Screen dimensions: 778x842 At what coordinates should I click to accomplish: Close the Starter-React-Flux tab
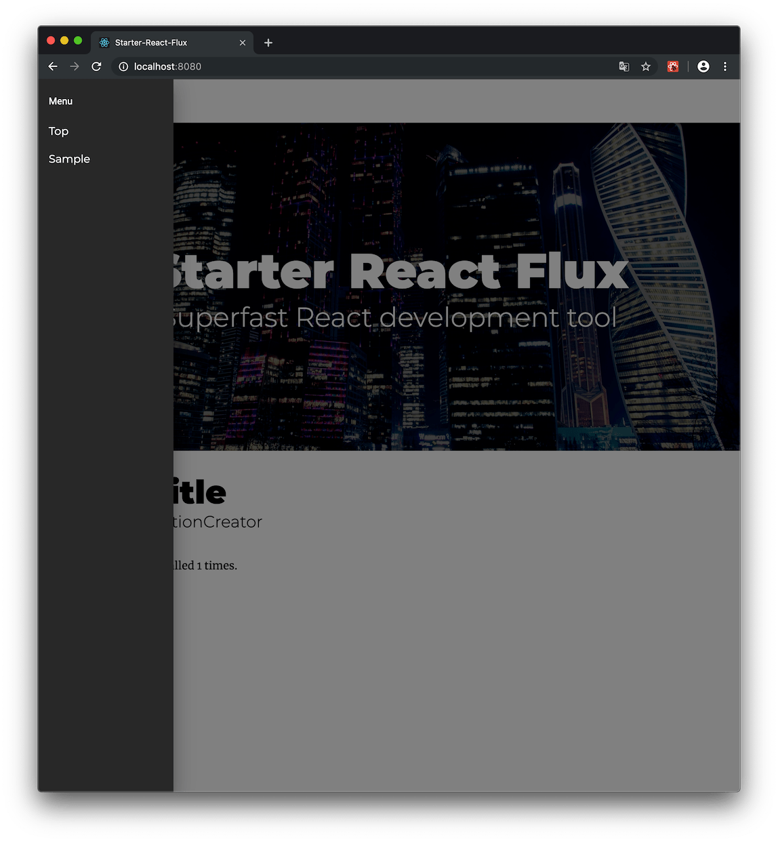point(243,43)
